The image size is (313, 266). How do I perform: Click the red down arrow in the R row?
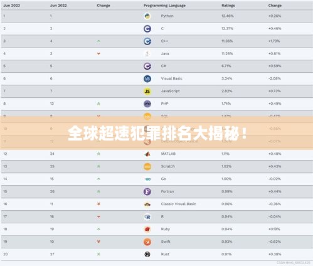pyautogui.click(x=98, y=216)
